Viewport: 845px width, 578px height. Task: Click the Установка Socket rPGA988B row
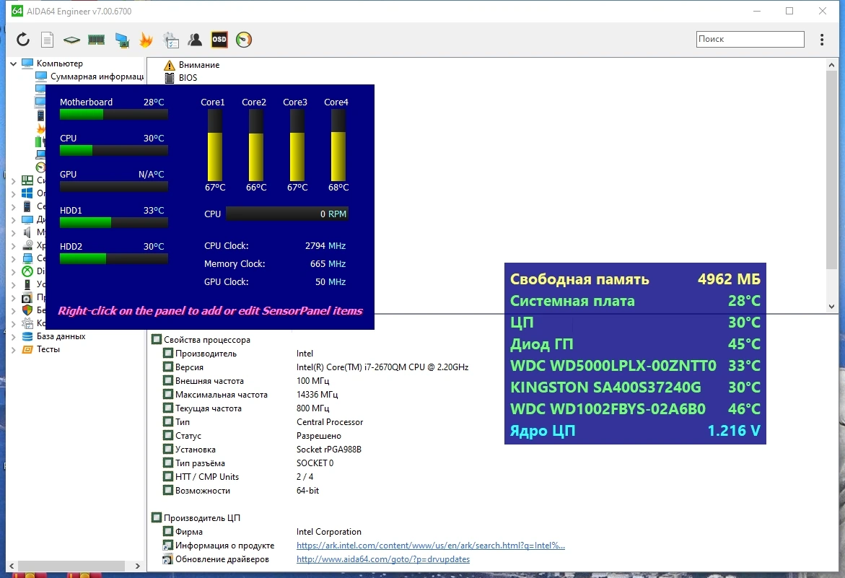[x=263, y=450]
